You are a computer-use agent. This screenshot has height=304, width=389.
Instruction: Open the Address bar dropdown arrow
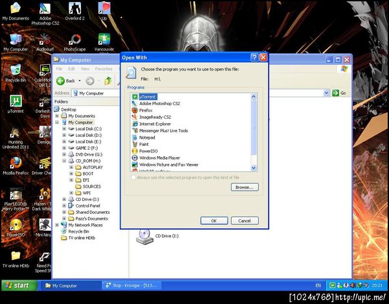coord(326,93)
